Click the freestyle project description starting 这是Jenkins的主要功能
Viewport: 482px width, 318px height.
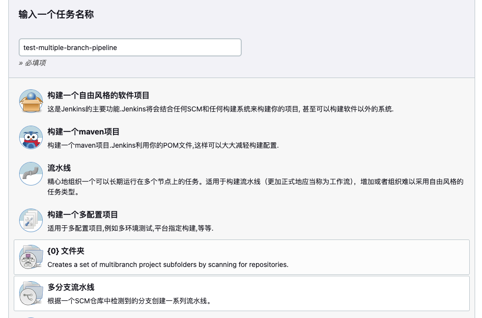(x=221, y=109)
